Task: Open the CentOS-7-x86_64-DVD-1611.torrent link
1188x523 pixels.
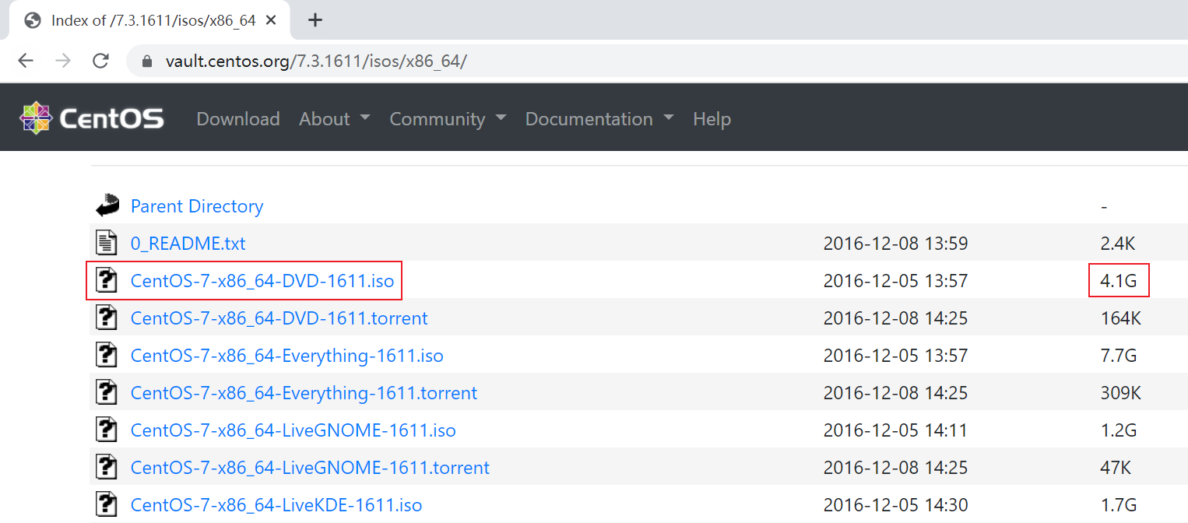Action: tap(279, 318)
